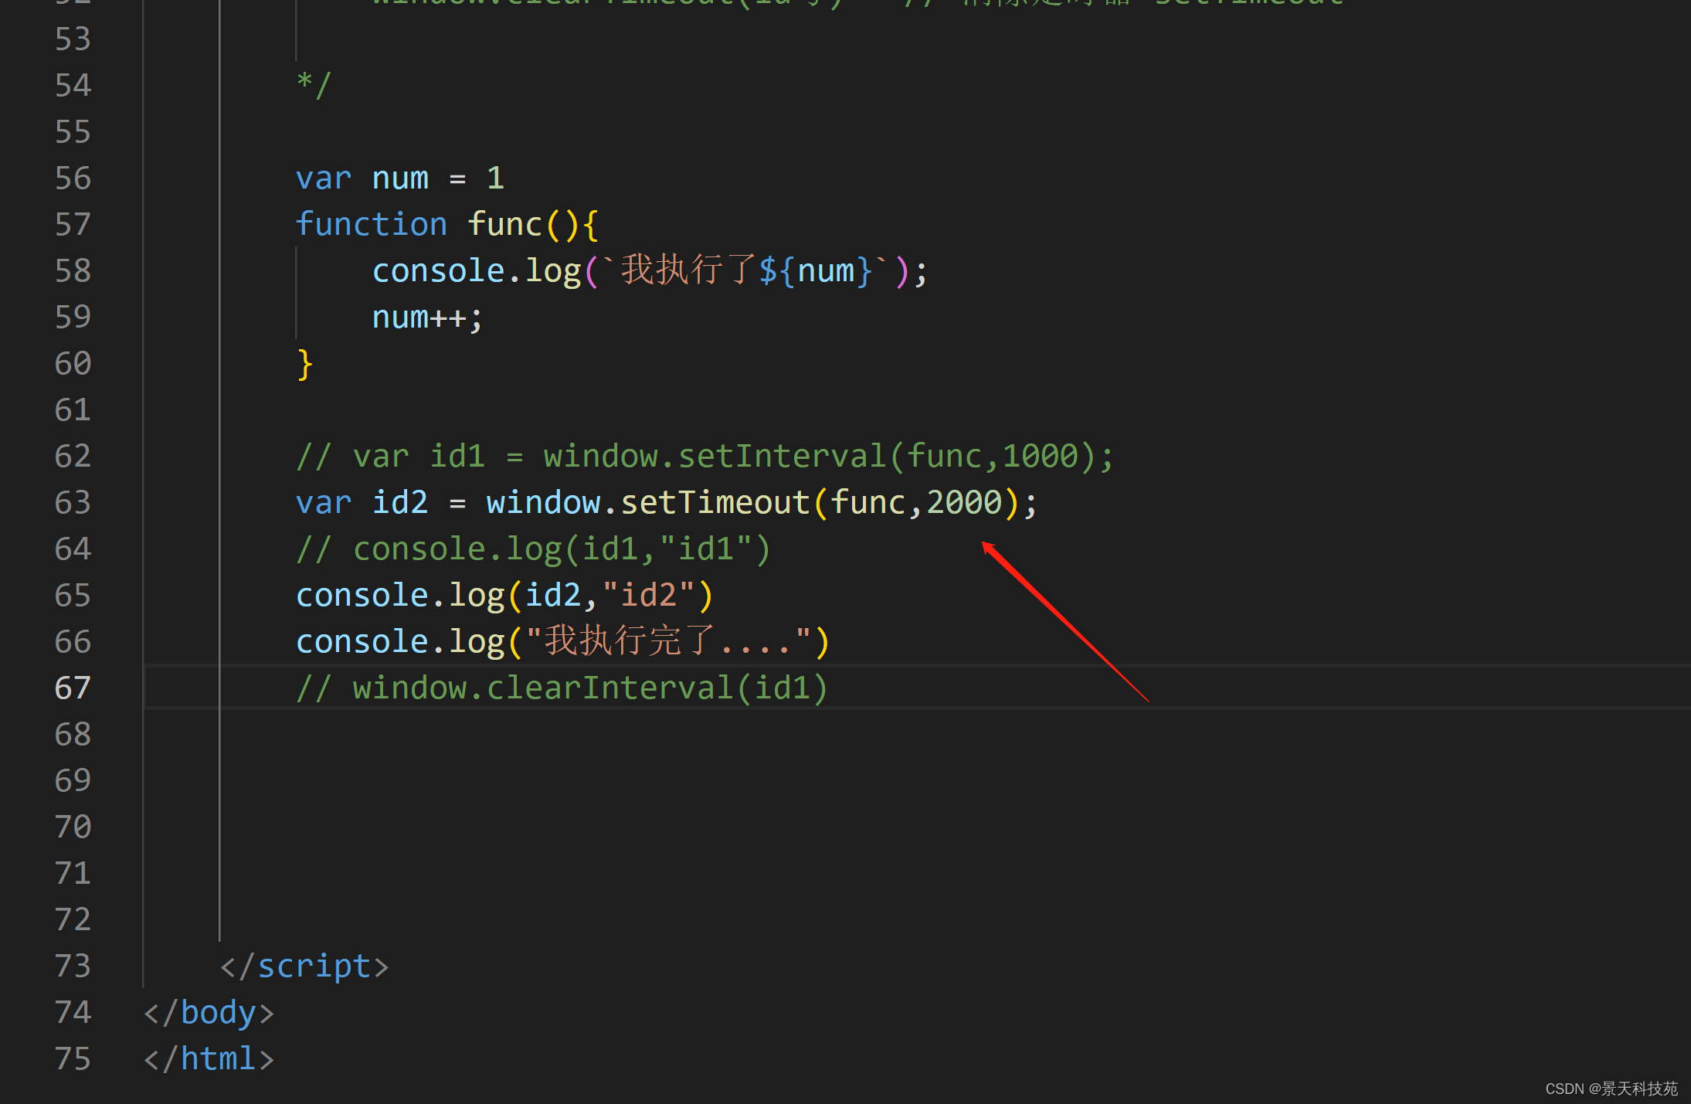Click the comment terminator '*/' on line 54

click(314, 84)
